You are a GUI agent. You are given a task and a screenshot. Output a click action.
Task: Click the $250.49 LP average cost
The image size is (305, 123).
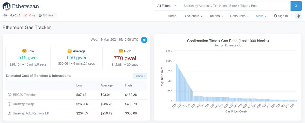106,113
